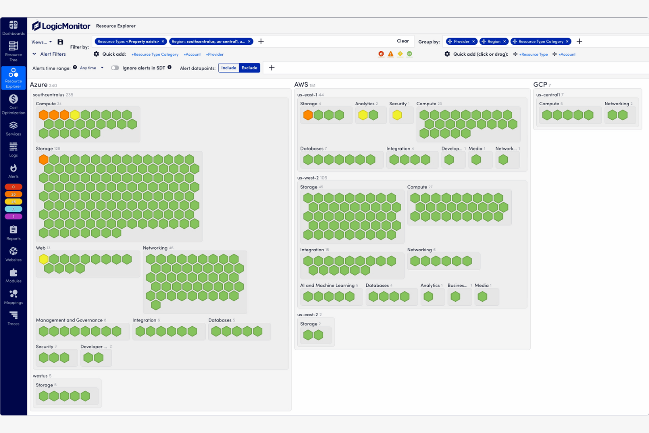This screenshot has width=649, height=433.
Task: Remove the Region group-by chip
Action: pos(504,41)
